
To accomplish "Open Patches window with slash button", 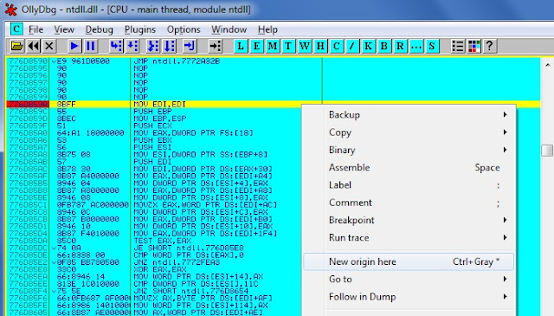I will coord(352,46).
